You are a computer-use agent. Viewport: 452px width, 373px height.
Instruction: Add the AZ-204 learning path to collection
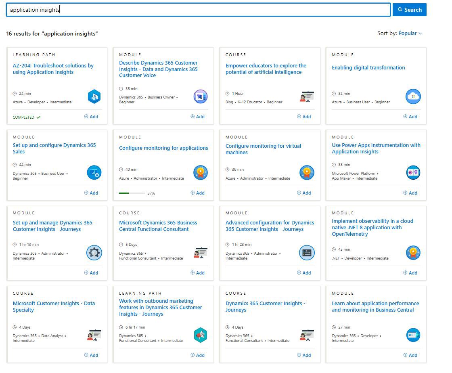91,116
